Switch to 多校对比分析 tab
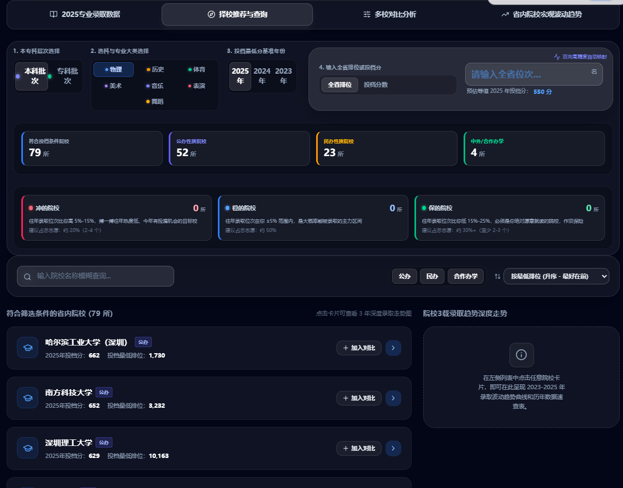623x488 pixels. [x=389, y=15]
